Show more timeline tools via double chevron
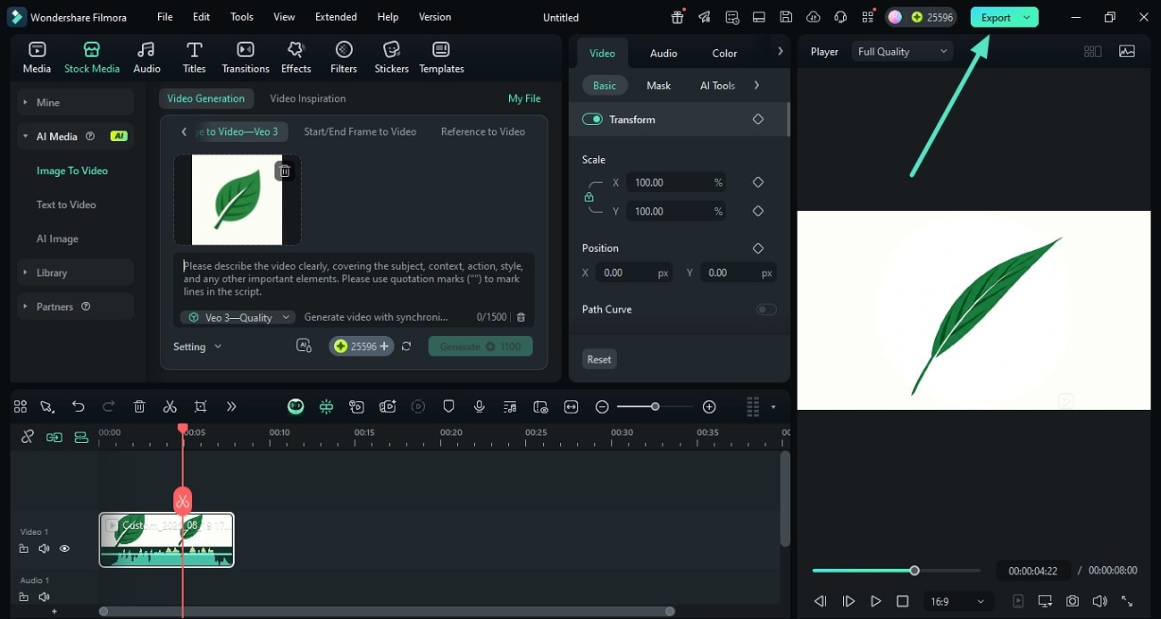This screenshot has height=619, width=1161. [231, 406]
